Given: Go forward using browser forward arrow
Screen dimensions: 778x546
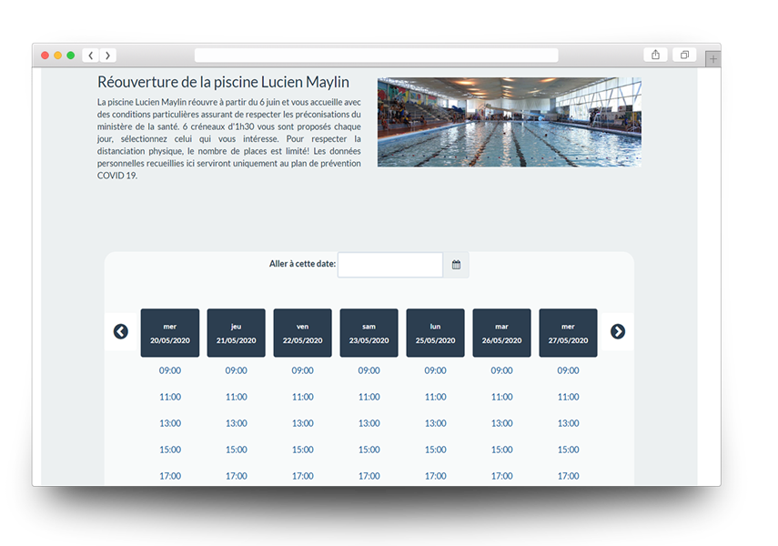Looking at the screenshot, I should (107, 56).
